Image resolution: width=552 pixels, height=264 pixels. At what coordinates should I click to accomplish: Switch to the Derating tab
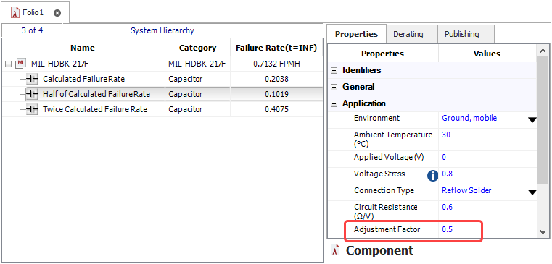pos(408,34)
